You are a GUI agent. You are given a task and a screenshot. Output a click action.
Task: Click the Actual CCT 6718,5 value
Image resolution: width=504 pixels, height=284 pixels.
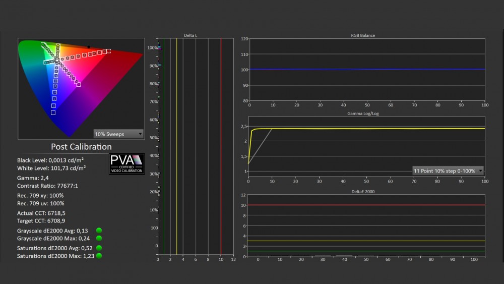tap(41, 213)
